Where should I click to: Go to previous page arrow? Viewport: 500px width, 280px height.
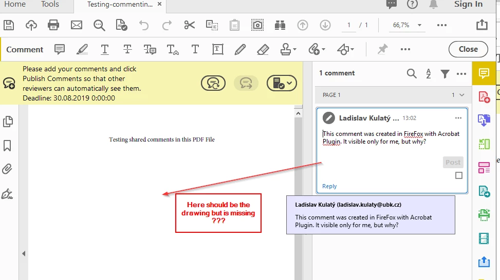pyautogui.click(x=303, y=25)
